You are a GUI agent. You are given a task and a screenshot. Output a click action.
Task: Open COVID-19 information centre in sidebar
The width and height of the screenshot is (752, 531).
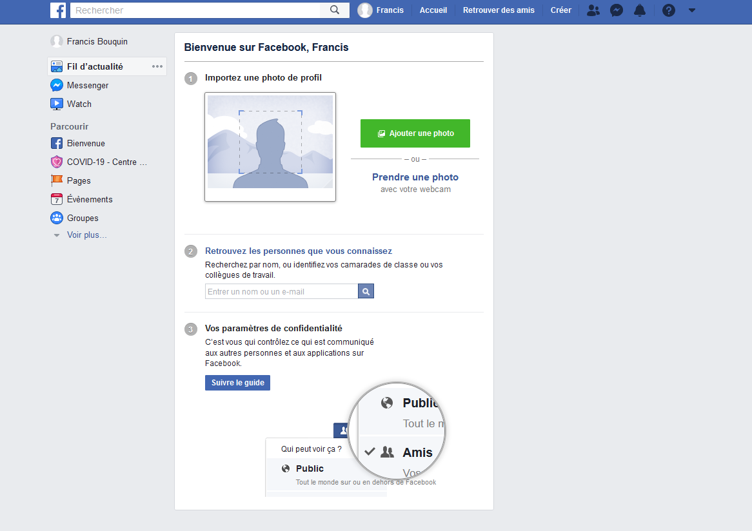click(x=106, y=162)
